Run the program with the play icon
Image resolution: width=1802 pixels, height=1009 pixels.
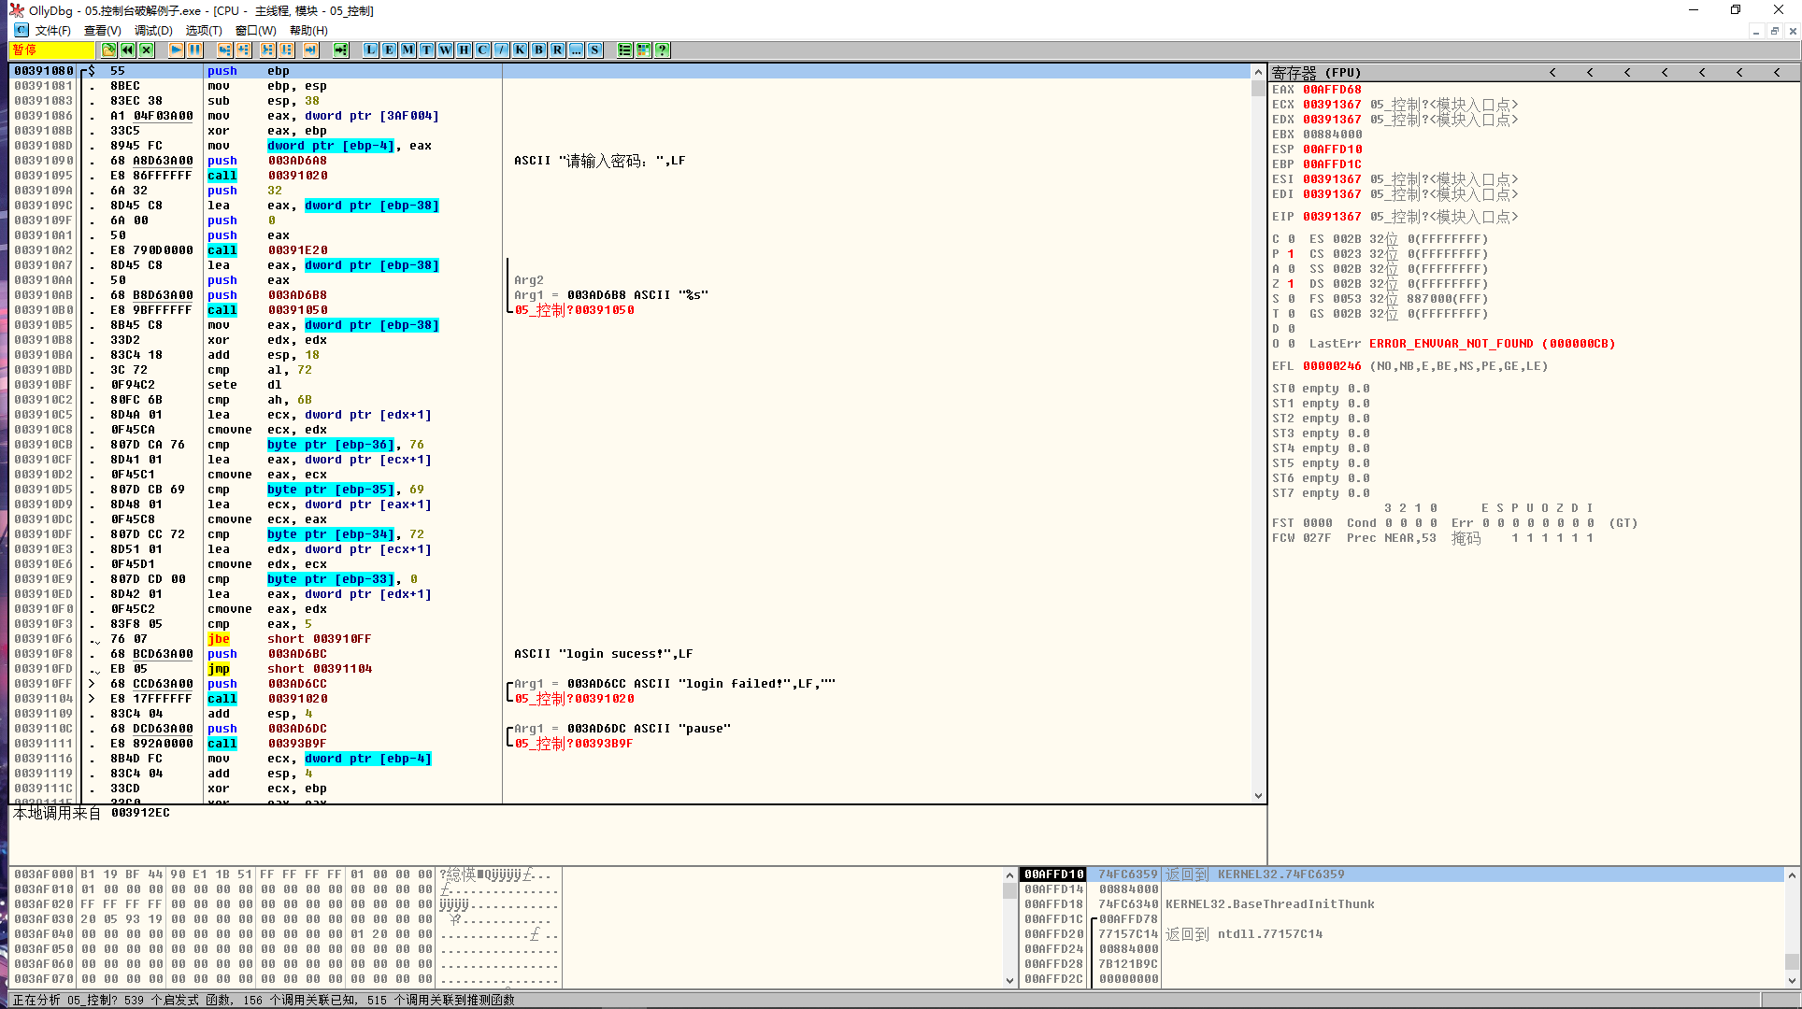click(x=176, y=50)
